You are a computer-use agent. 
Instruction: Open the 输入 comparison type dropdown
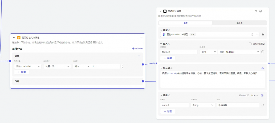82,66
